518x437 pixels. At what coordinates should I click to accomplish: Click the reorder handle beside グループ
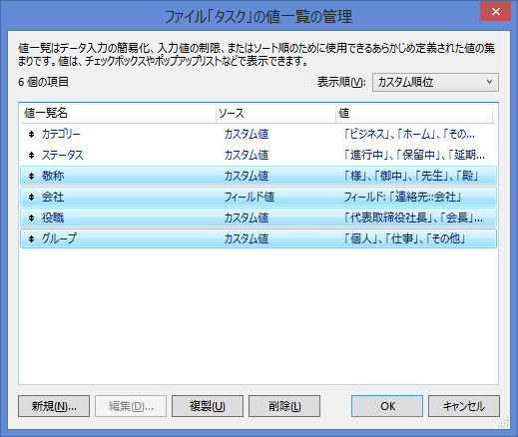click(x=31, y=238)
